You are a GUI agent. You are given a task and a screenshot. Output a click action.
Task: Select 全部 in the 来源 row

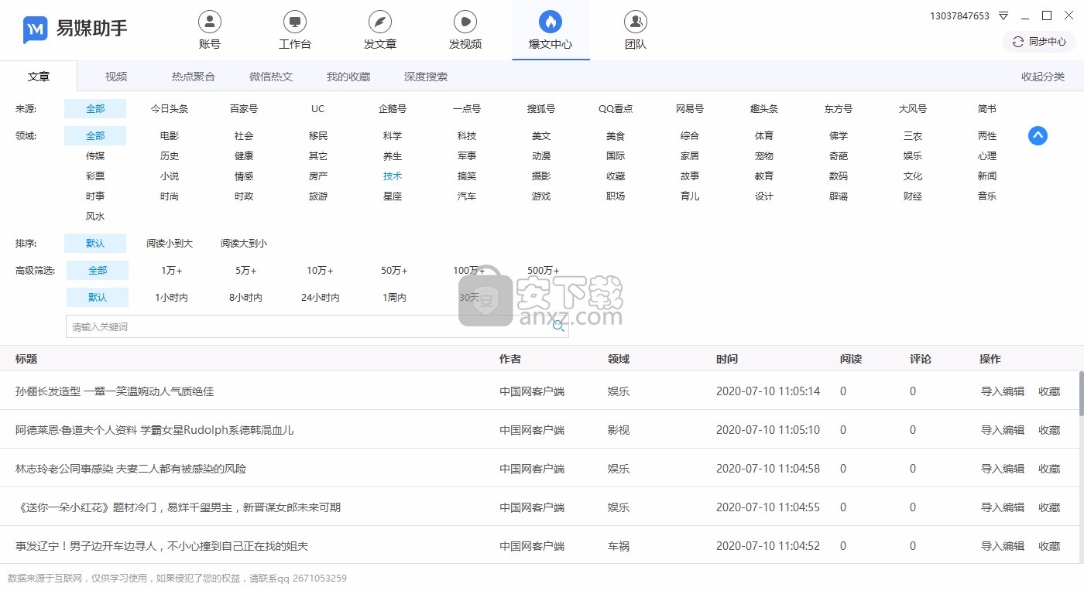click(x=95, y=109)
